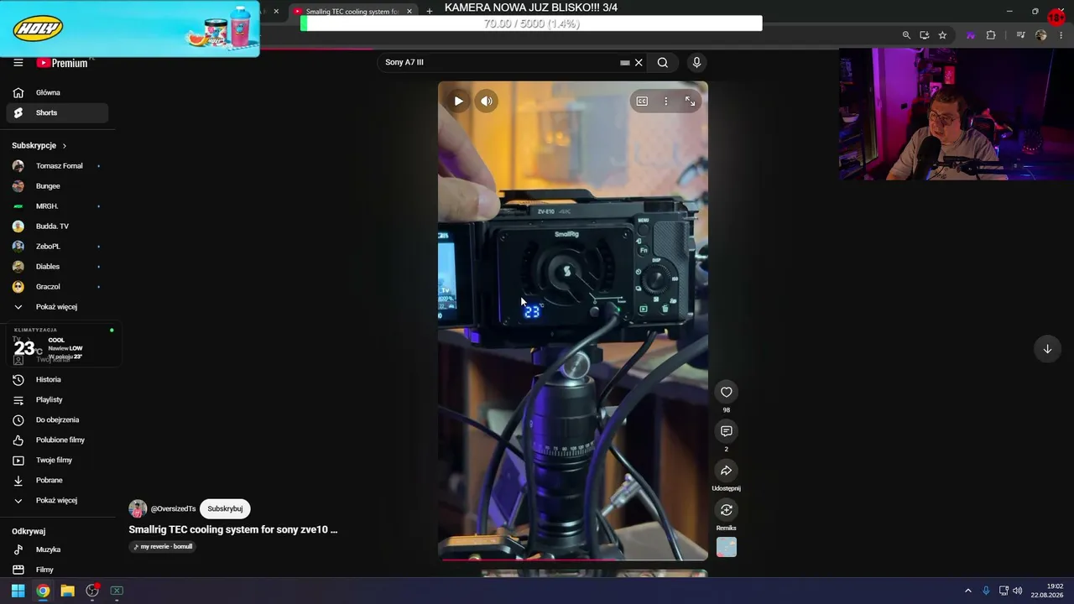1074x604 pixels.
Task: Subscribe using the Subskrybuj button
Action: (225, 509)
